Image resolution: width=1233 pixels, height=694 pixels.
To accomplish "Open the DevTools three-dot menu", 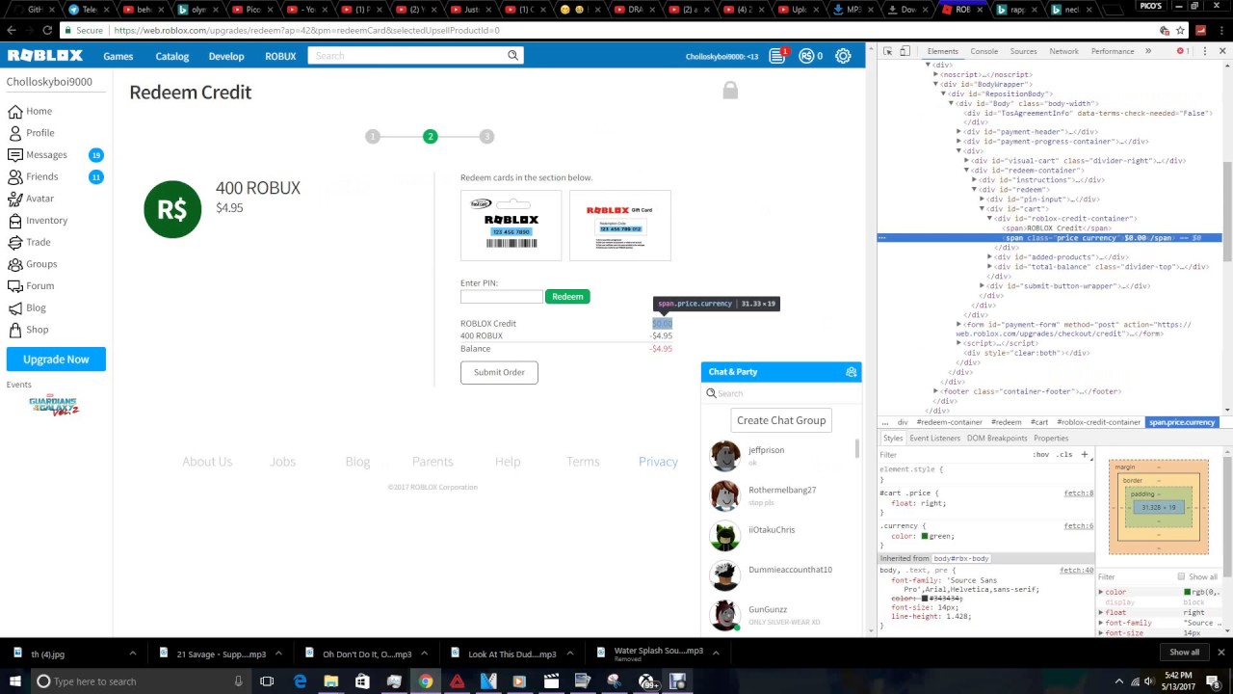I will [x=1204, y=51].
